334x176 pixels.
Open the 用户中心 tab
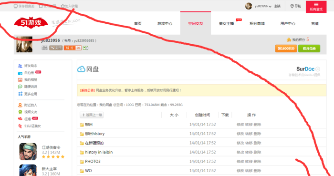(x=288, y=23)
